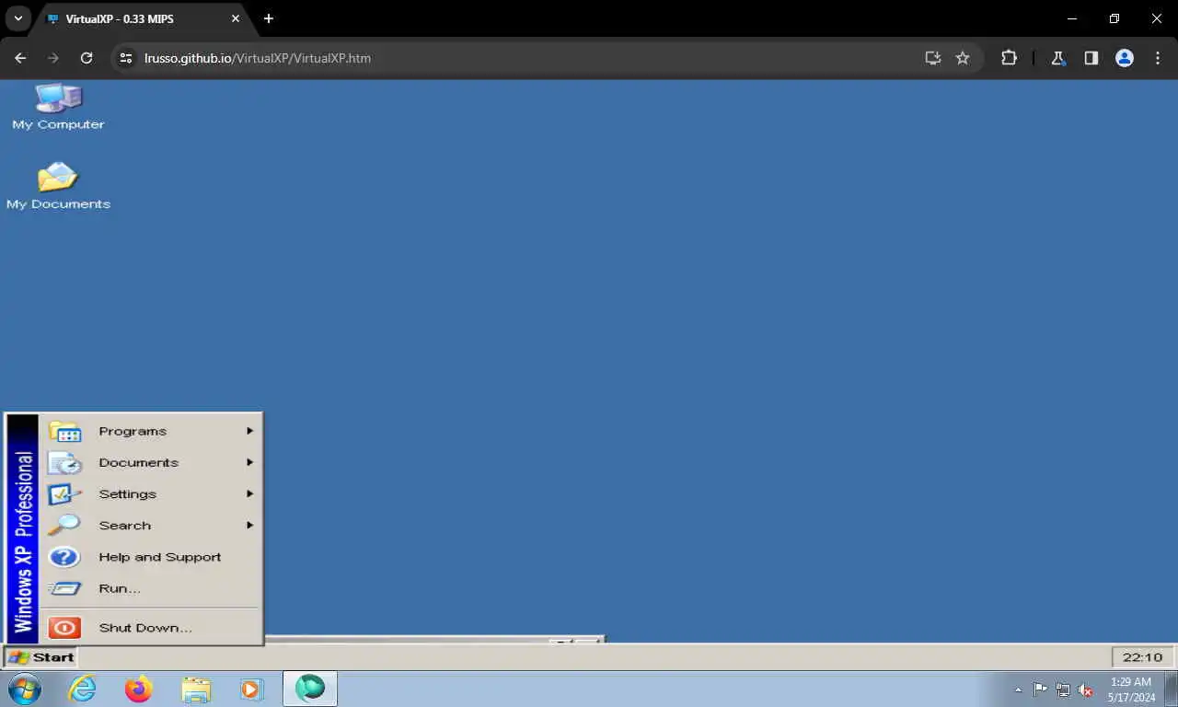Open Programs in the Start menu
Image resolution: width=1178 pixels, height=707 pixels.
tap(150, 431)
